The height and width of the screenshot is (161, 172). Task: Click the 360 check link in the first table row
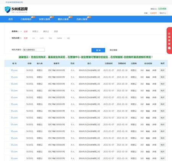[142, 70]
